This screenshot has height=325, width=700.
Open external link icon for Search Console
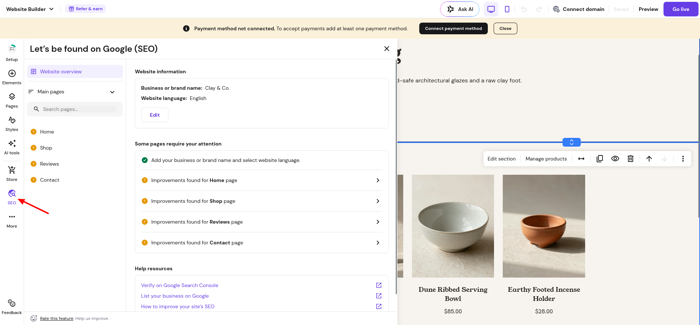[x=379, y=285]
